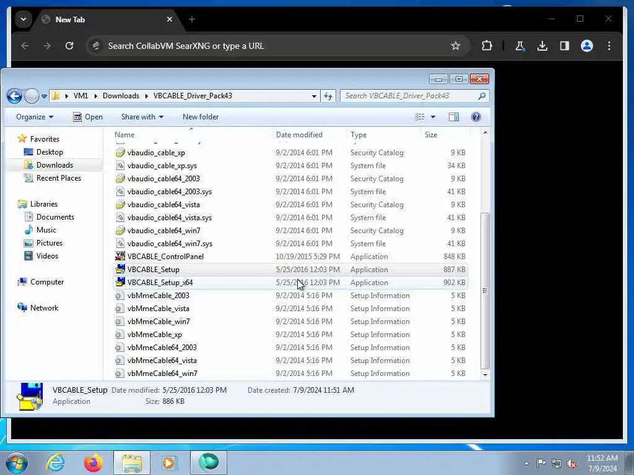This screenshot has height=475, width=634.
Task: Open Chrome three-dot menu
Action: tap(609, 46)
